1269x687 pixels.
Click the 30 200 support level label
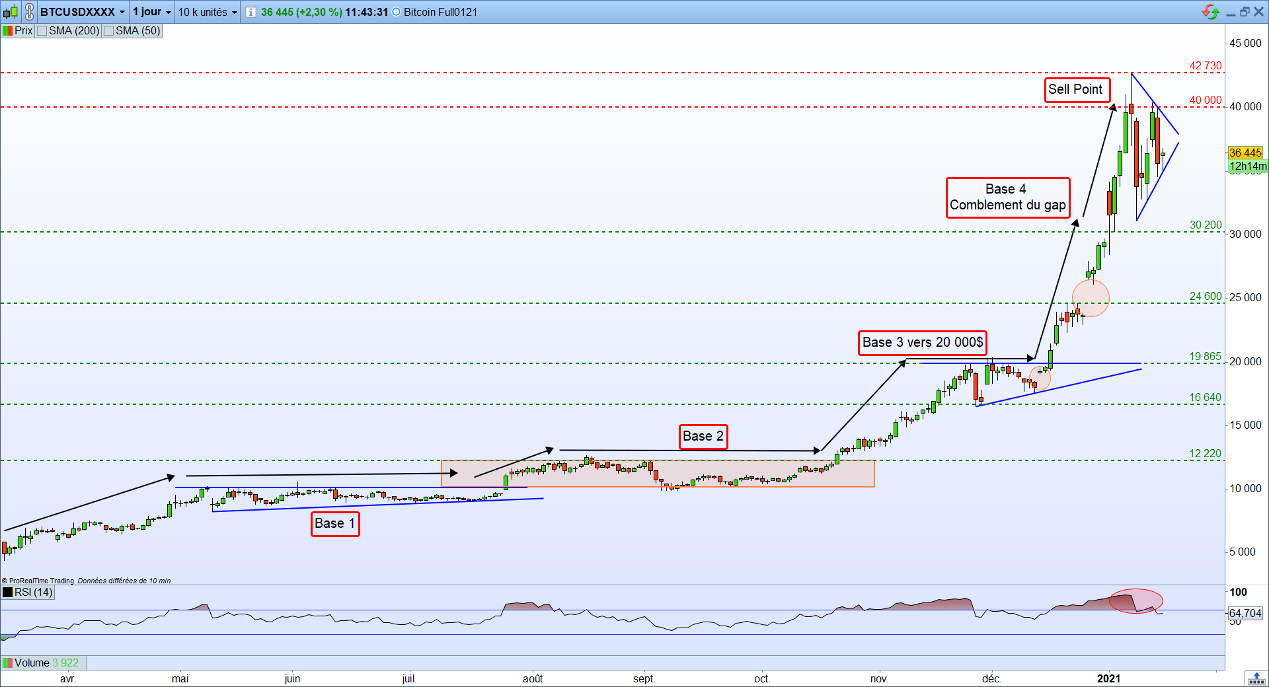point(1206,225)
